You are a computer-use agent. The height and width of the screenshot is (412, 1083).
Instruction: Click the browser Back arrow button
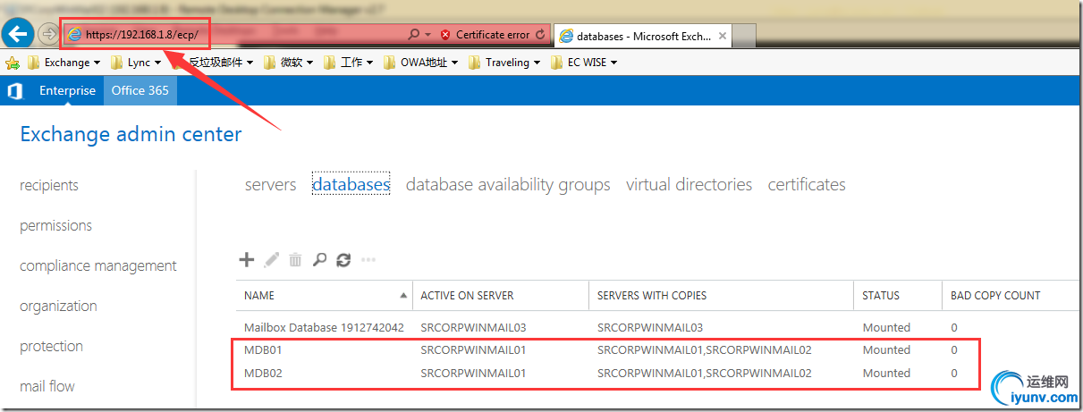tap(18, 35)
